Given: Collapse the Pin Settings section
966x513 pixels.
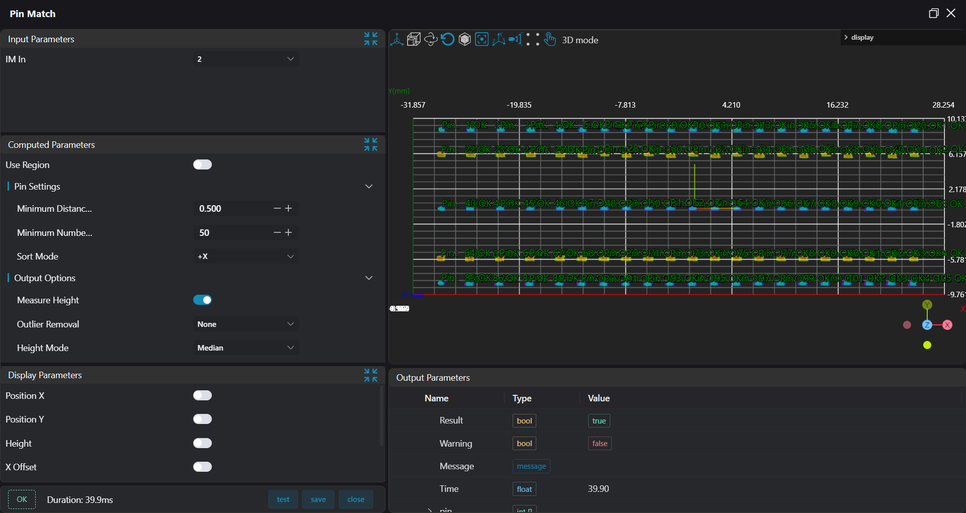Looking at the screenshot, I should 369,187.
